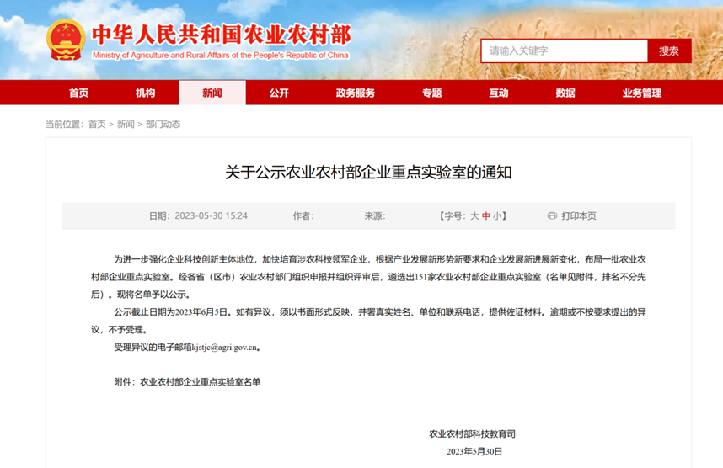The width and height of the screenshot is (723, 468).
Task: Open the 机构 navigation menu
Action: [145, 93]
